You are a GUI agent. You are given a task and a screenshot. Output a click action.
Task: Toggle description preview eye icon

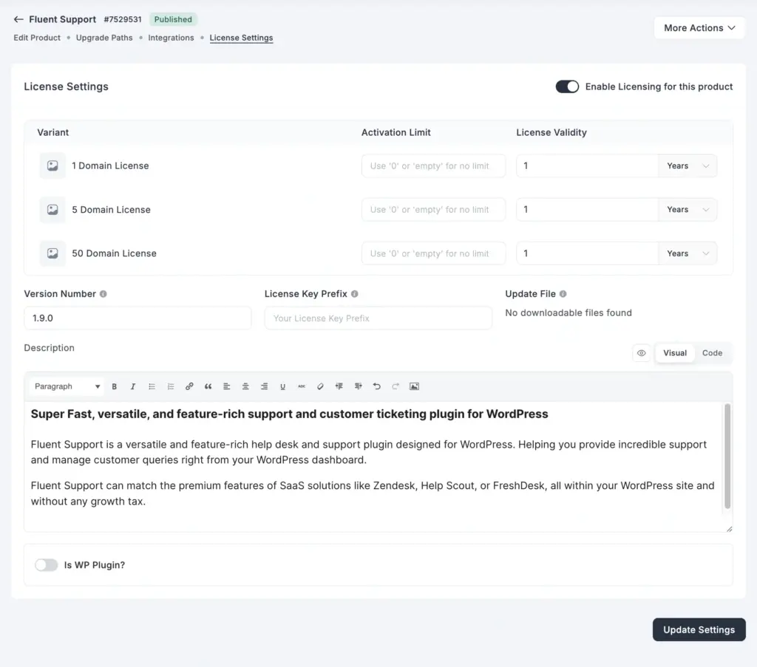(x=641, y=353)
